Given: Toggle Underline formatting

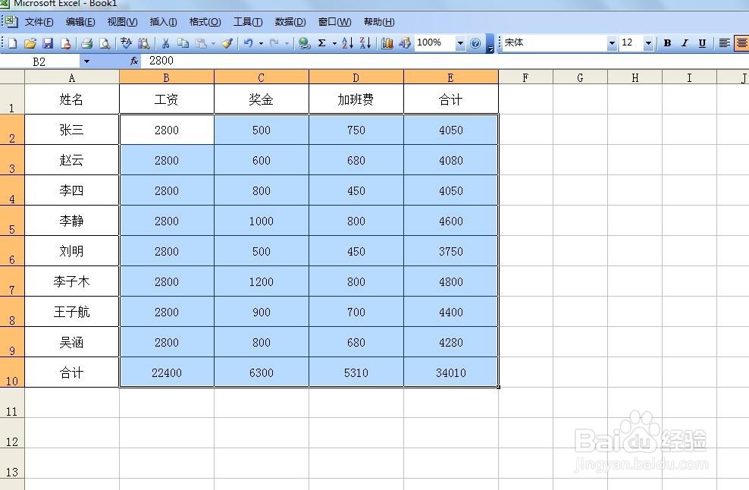Looking at the screenshot, I should tap(702, 43).
